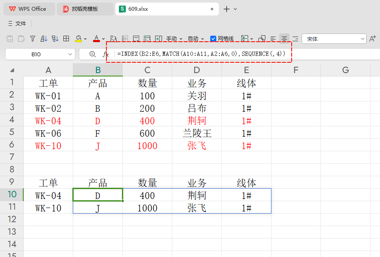The image size is (380, 257).
Task: Click the paste as values icon
Action: (10, 39)
